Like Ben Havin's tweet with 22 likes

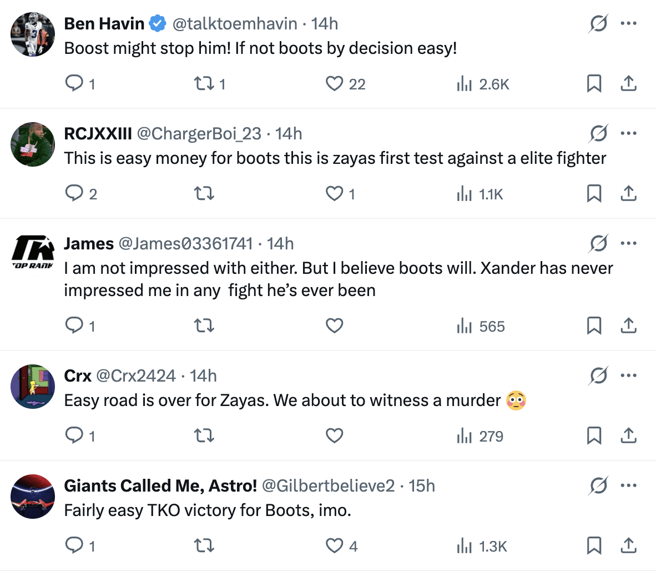click(334, 84)
